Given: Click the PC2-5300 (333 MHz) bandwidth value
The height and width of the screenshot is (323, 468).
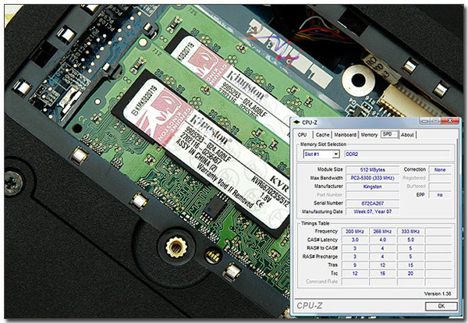Looking at the screenshot, I should (x=372, y=178).
